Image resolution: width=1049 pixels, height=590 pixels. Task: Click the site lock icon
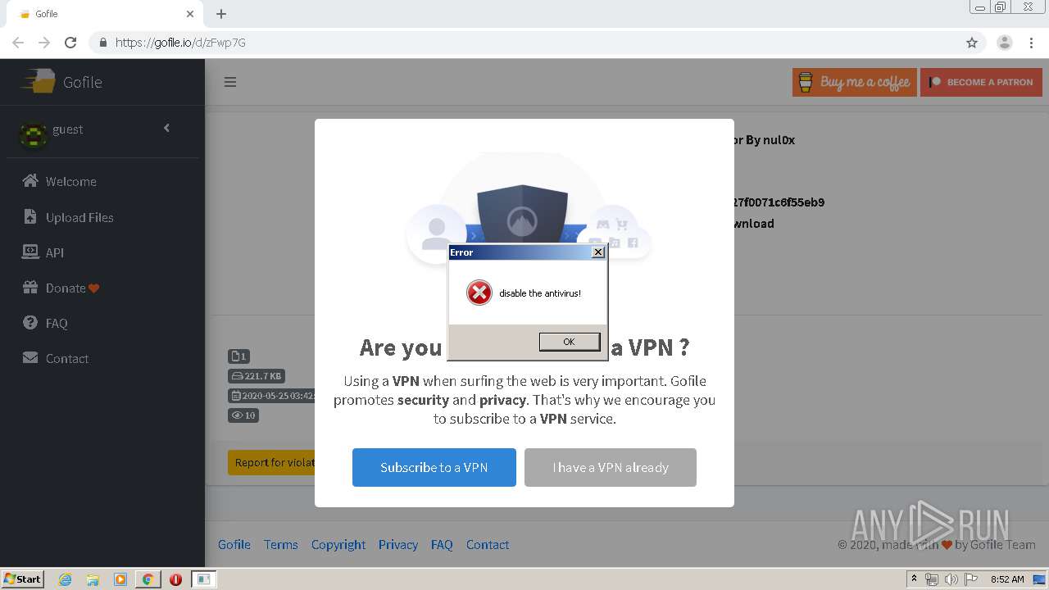click(x=102, y=43)
